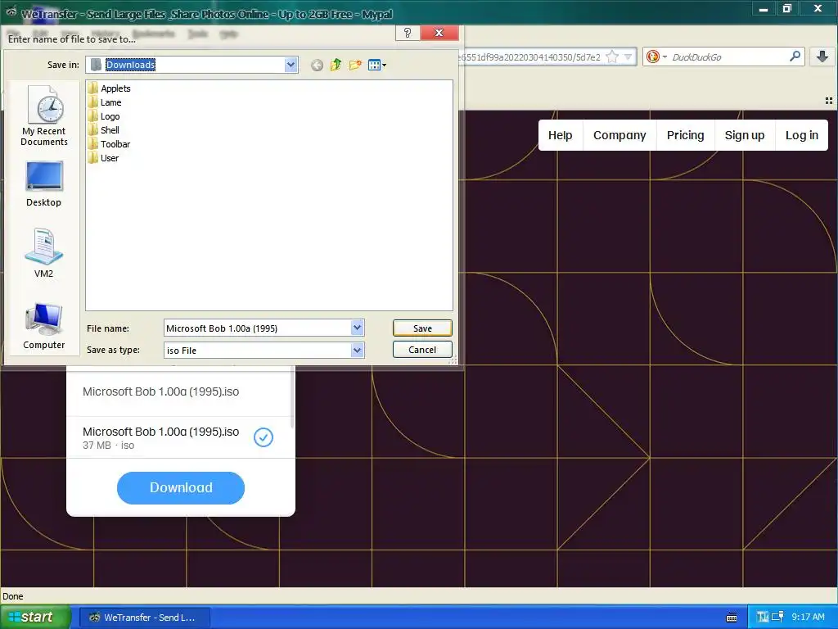The height and width of the screenshot is (629, 838).
Task: Open the WeTransfer Help menu
Action: (560, 135)
